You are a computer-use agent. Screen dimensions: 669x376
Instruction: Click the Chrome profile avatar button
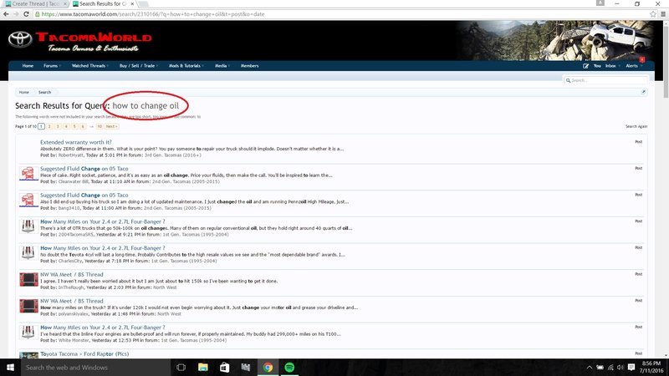click(600, 3)
